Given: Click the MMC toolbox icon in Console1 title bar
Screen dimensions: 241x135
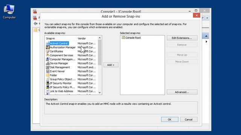Looking at the screenshot, I should (35, 12).
